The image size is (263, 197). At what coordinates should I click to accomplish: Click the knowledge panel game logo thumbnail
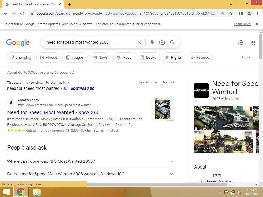[201, 91]
